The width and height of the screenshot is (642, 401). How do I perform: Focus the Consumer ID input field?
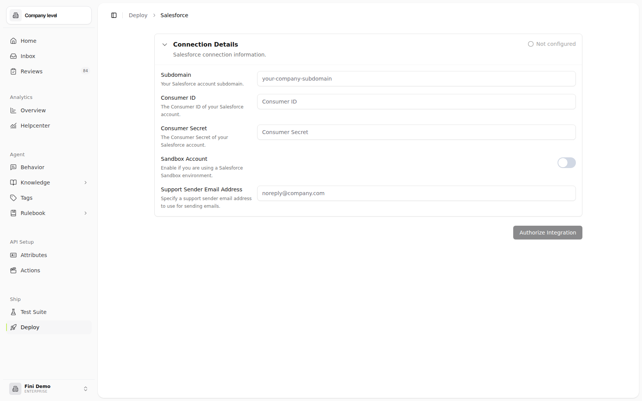416,102
